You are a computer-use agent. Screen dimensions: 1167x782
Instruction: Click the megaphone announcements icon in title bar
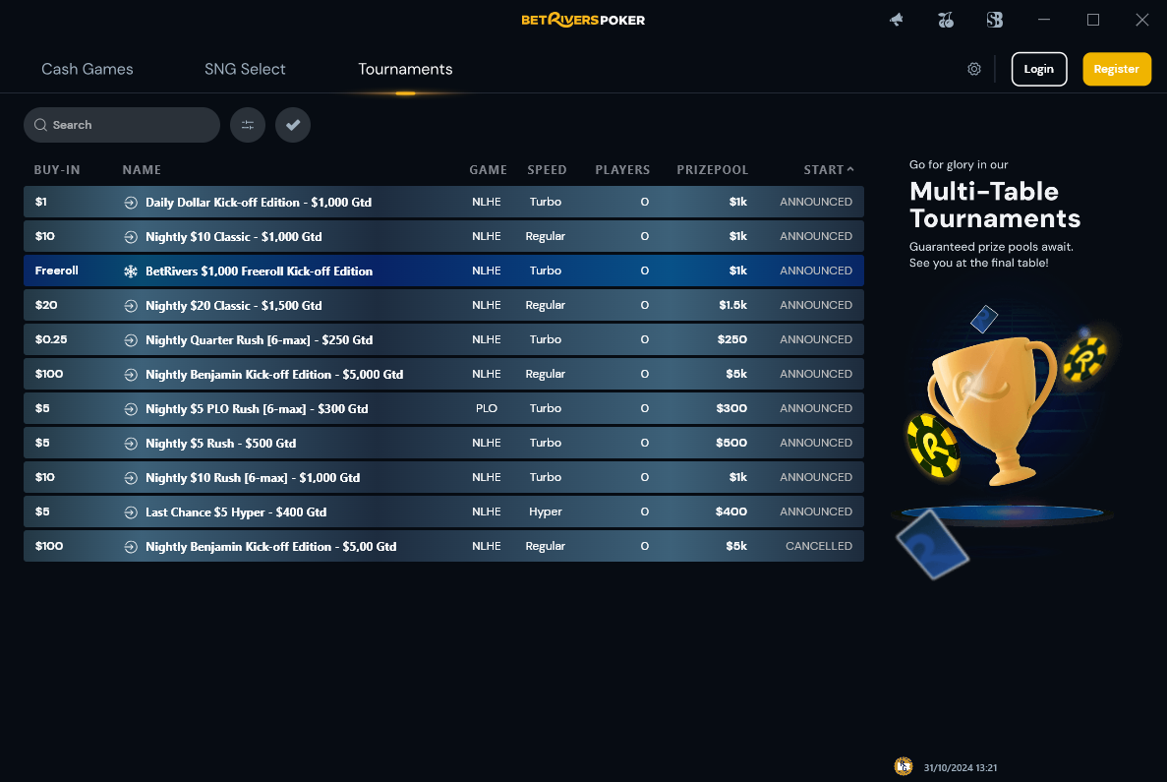896,20
